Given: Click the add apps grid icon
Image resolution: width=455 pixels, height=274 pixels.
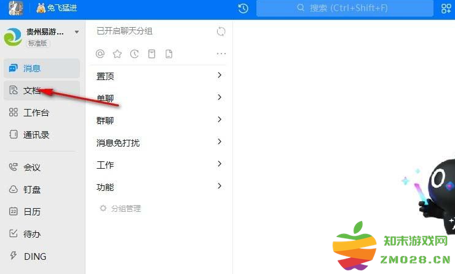Looking at the screenshot, I should coord(446,8).
